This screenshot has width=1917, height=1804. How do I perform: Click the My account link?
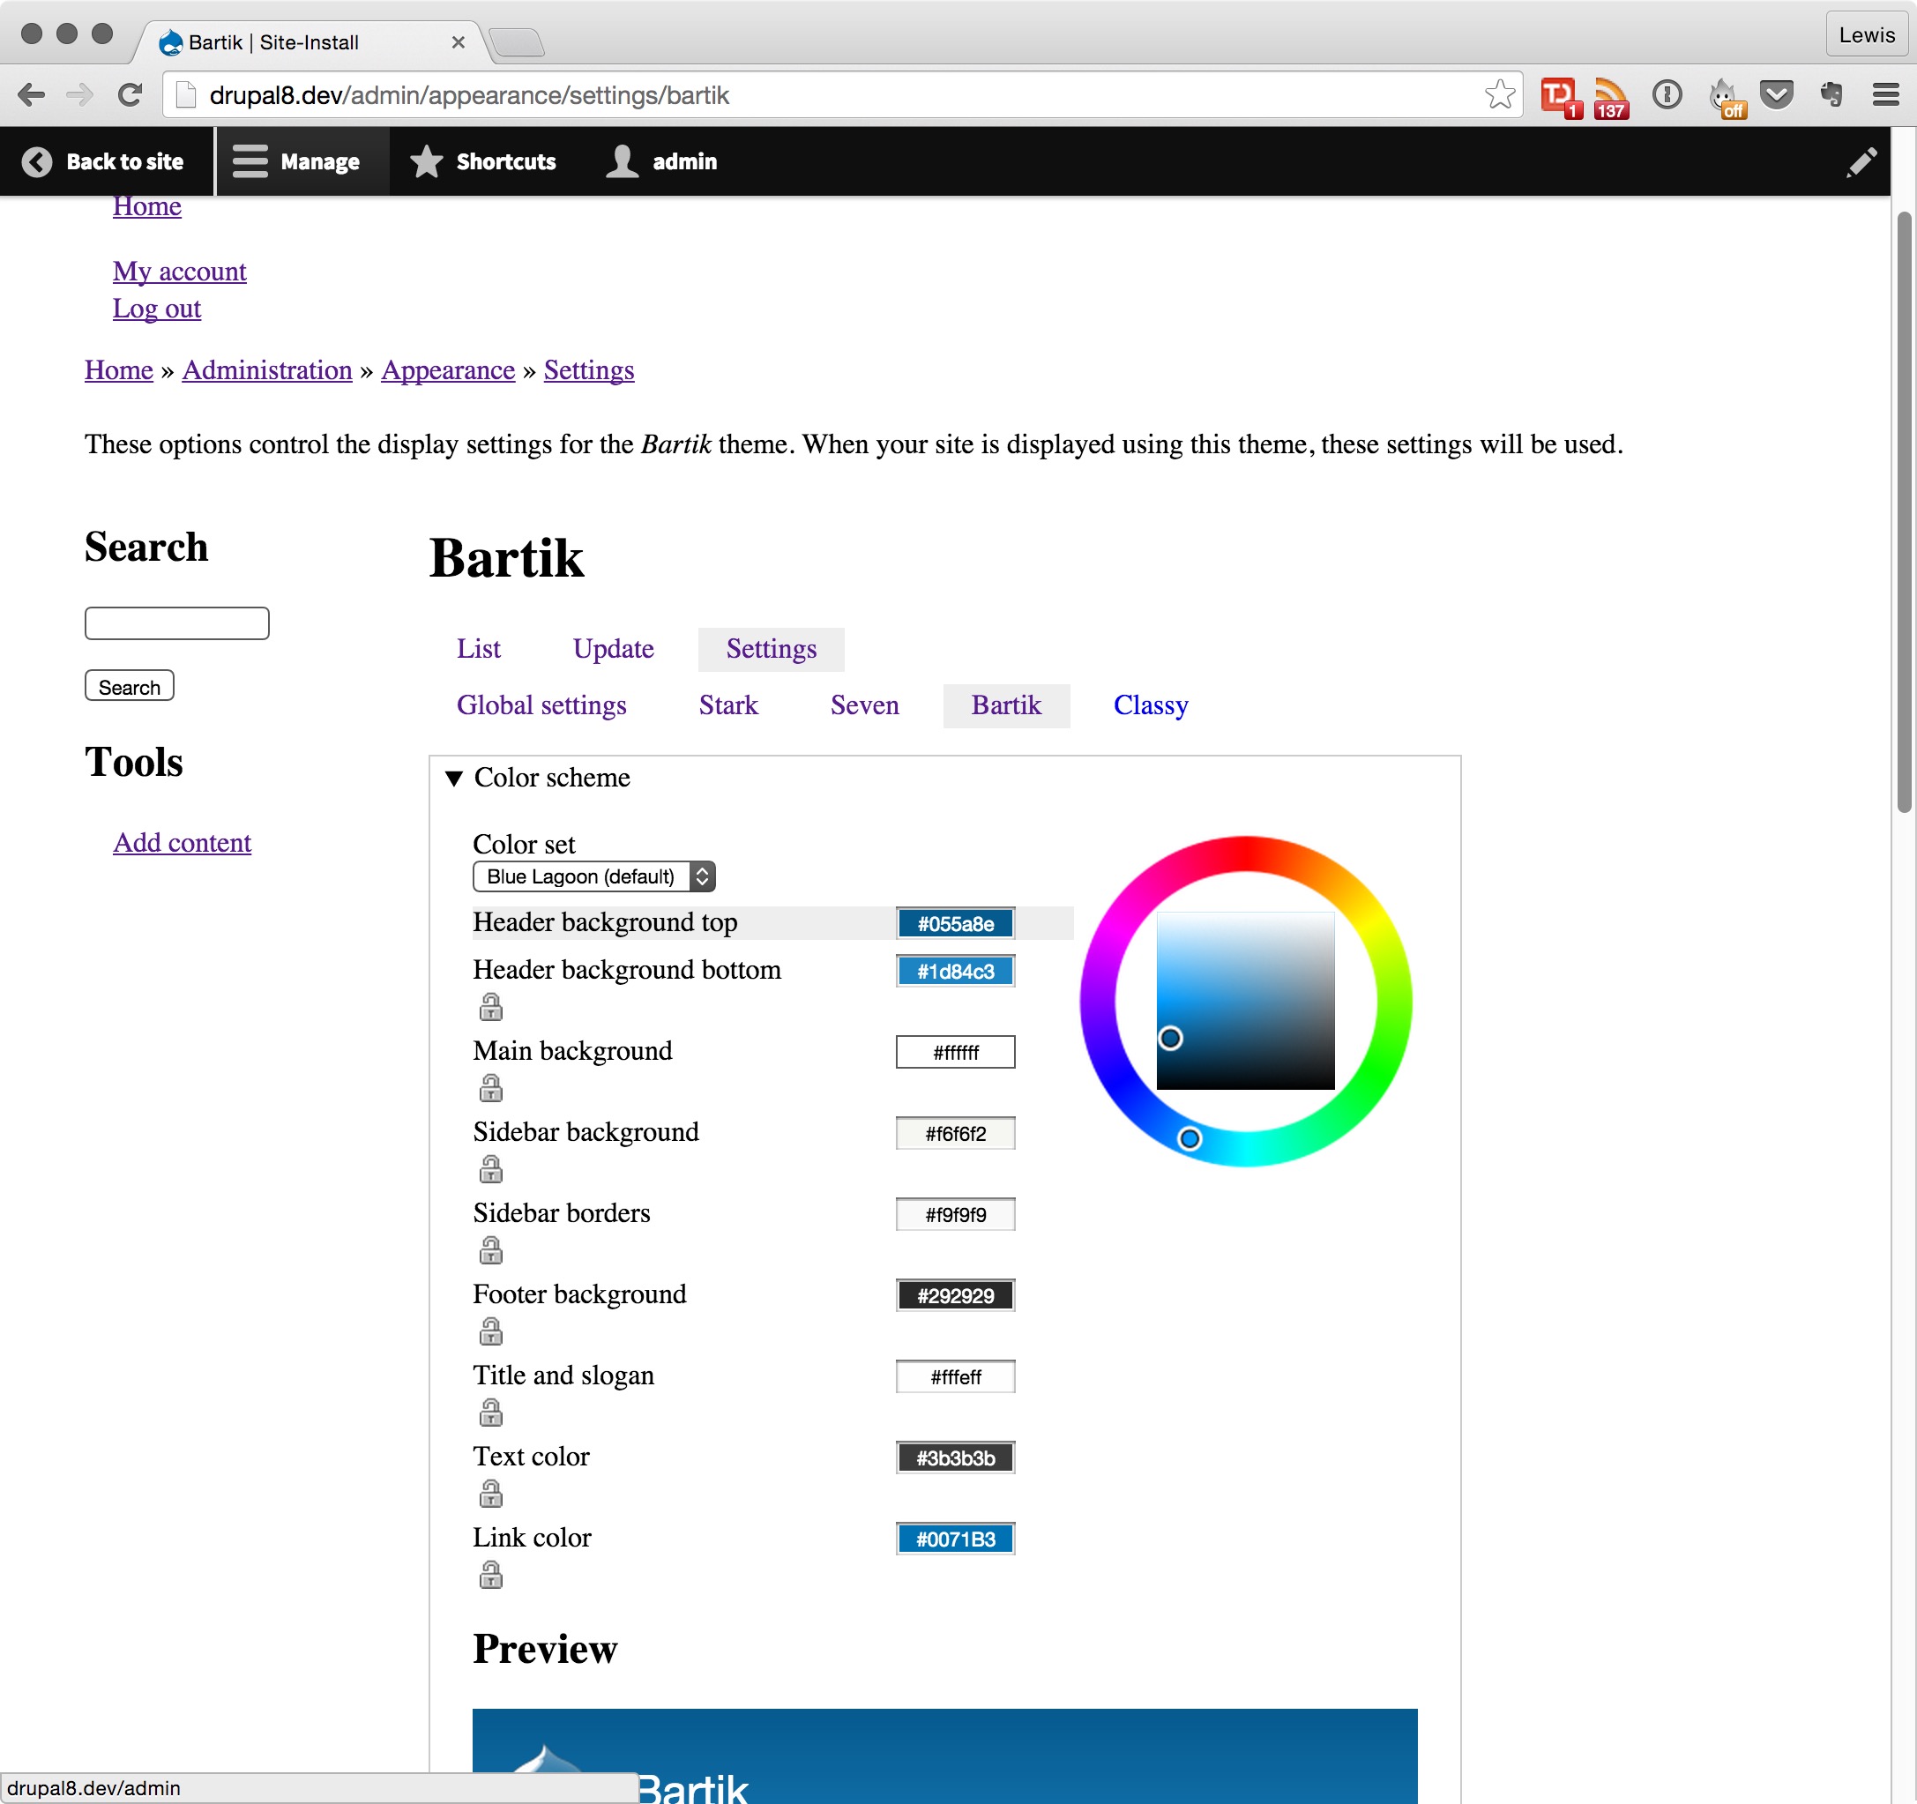179,272
